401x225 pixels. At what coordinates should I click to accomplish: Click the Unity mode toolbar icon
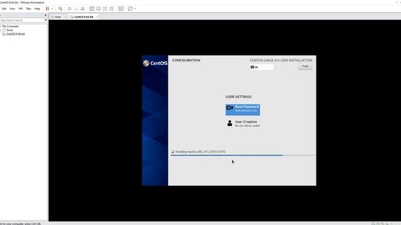click(x=112, y=9)
